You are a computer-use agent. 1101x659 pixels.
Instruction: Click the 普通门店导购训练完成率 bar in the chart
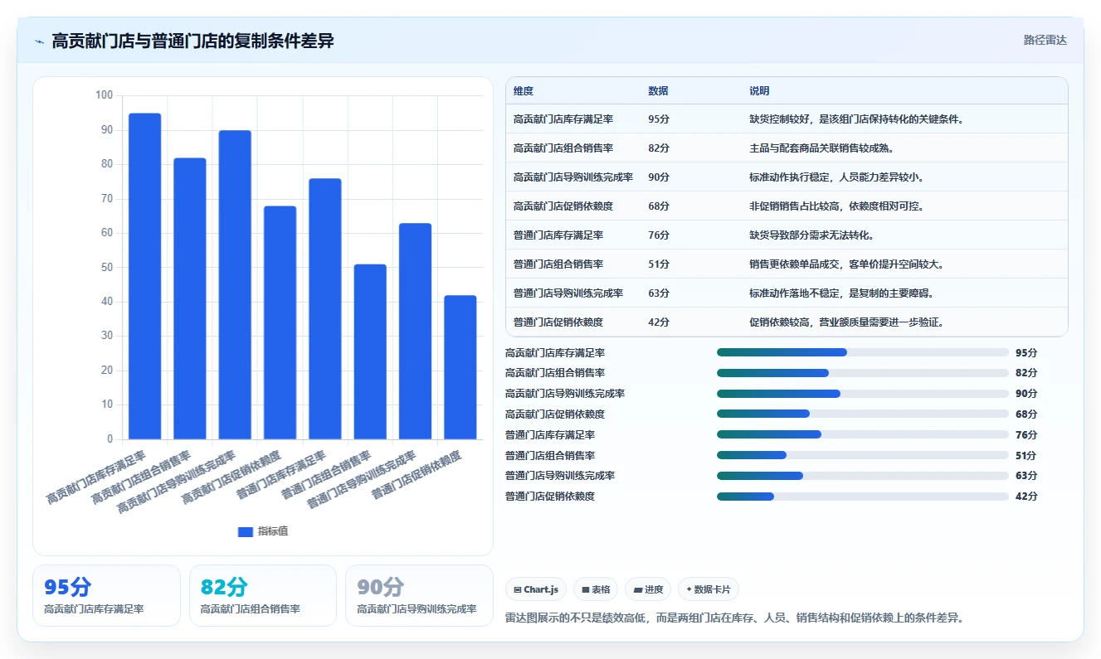416,331
